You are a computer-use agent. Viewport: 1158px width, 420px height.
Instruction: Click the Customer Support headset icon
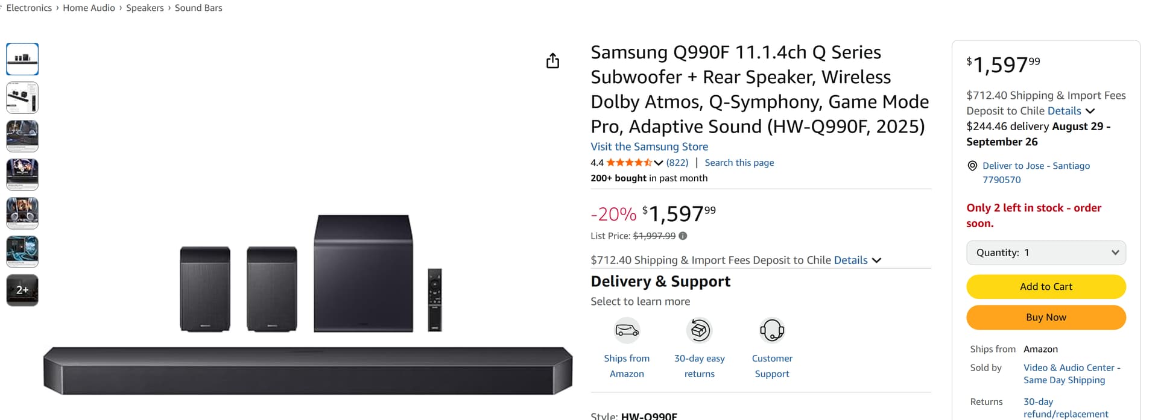tap(771, 330)
